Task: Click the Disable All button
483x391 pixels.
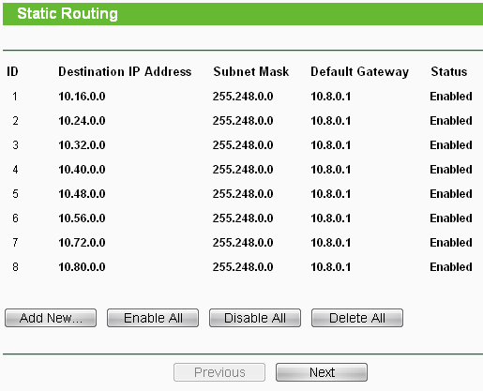Action: pyautogui.click(x=255, y=318)
